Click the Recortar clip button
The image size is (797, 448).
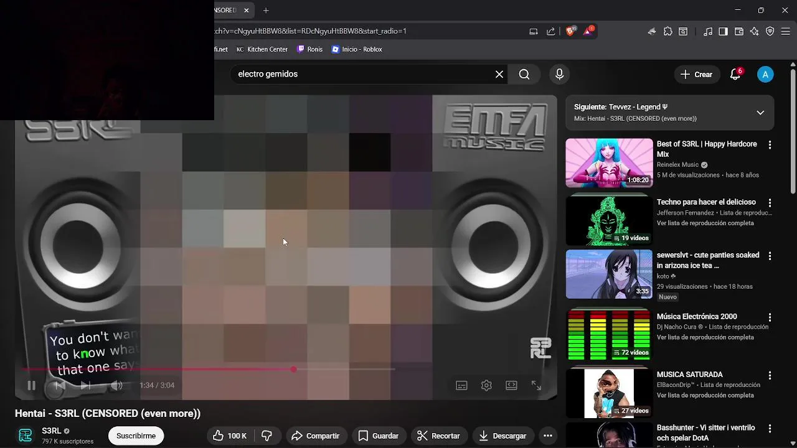(438, 436)
